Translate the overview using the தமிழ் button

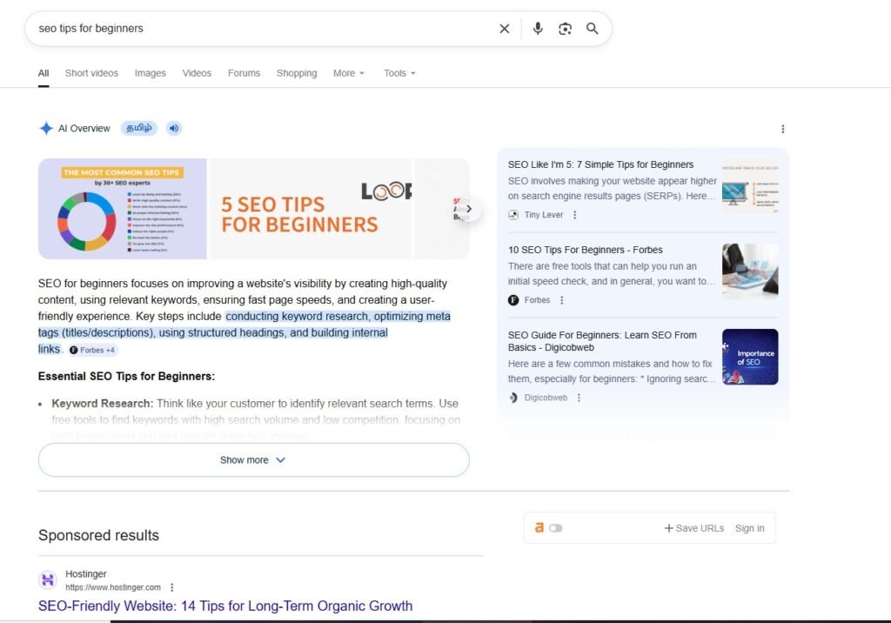pyautogui.click(x=138, y=128)
